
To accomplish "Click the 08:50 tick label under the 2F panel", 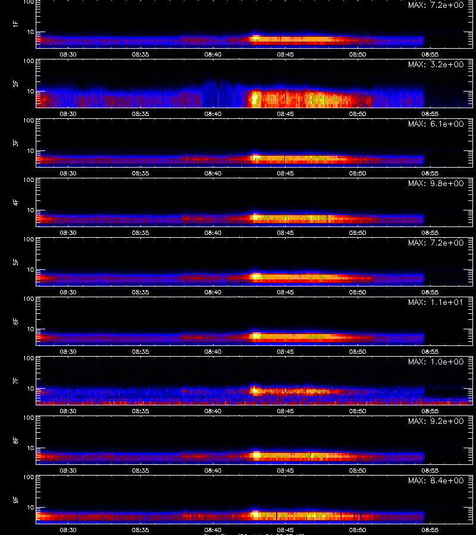I will [x=358, y=114].
